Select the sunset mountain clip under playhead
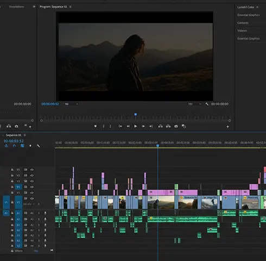Viewport: 266px width, 261px height. (x=161, y=202)
